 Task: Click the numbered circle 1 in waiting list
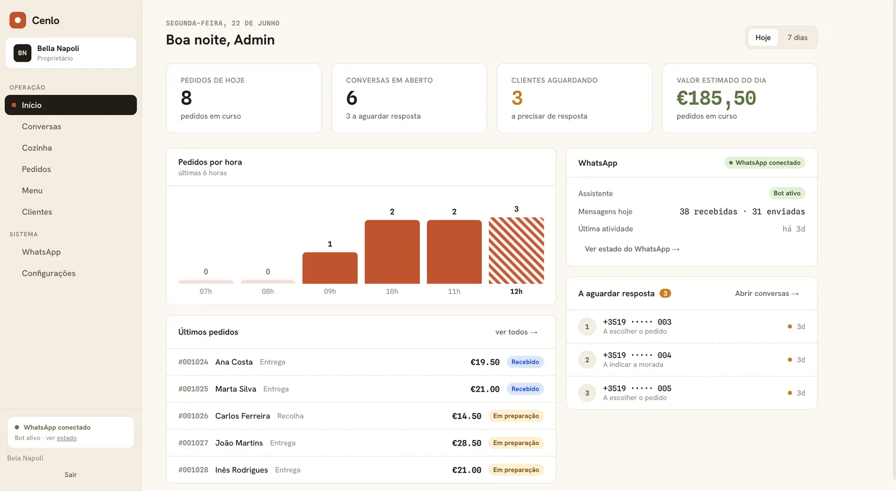point(587,327)
